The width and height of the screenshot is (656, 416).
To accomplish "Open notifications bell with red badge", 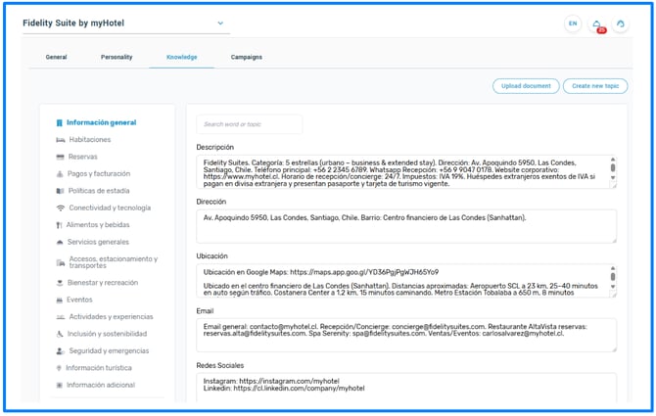I will [x=598, y=24].
